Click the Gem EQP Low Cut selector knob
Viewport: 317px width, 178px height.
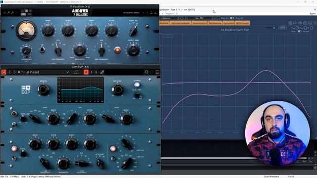127,163
